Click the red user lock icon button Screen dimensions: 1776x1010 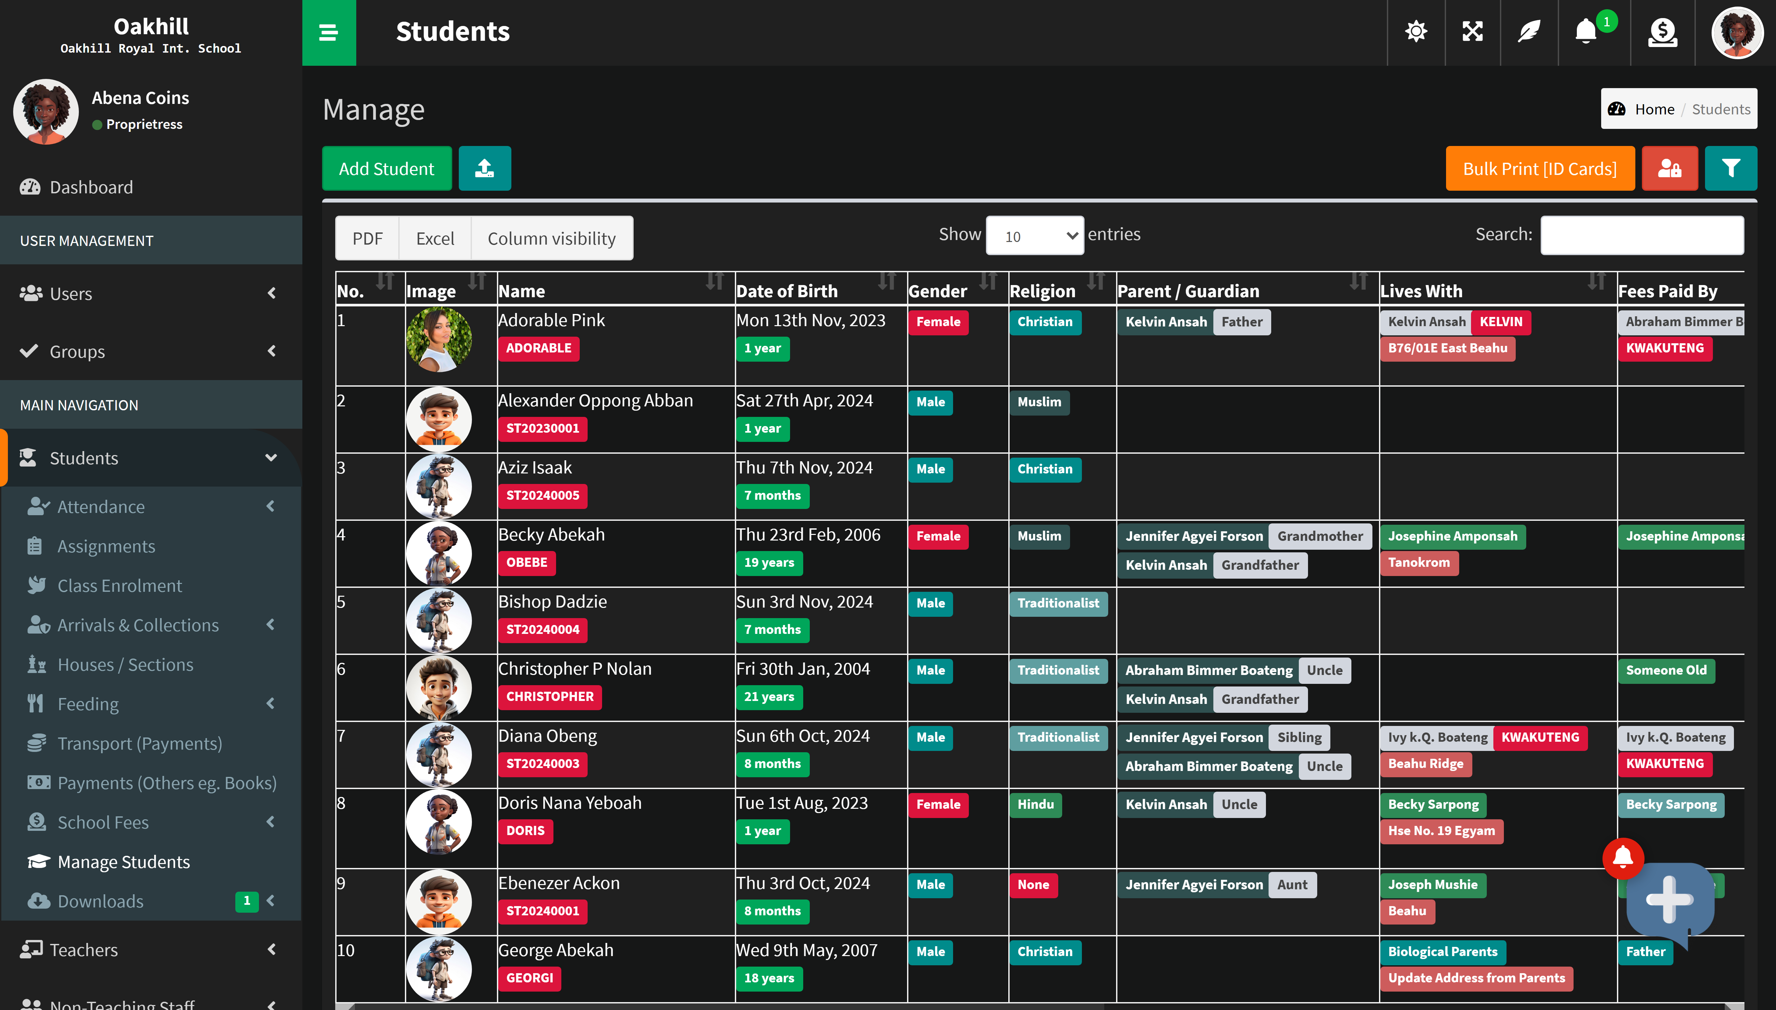(1669, 168)
